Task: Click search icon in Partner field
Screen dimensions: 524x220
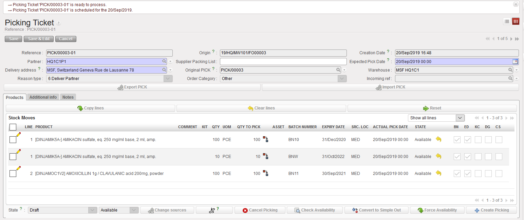Action: click(x=164, y=62)
